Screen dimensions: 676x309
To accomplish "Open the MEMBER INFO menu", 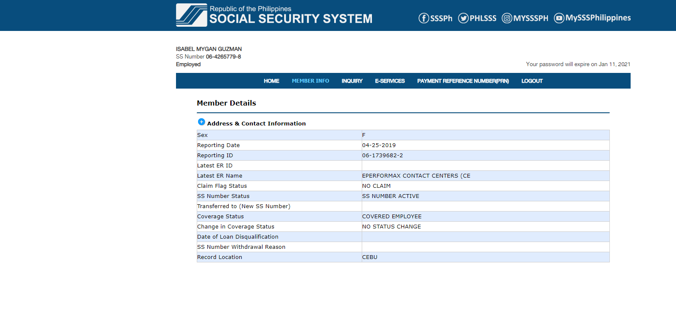I will coord(310,81).
